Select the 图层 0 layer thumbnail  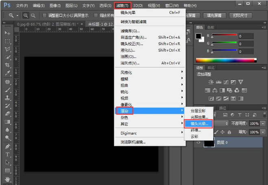[x=209, y=142]
